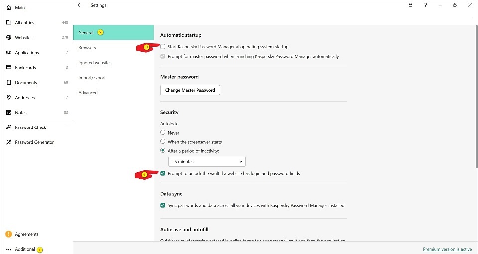478x254 pixels.
Task: Click the All entries folder icon
Action: (x=9, y=22)
